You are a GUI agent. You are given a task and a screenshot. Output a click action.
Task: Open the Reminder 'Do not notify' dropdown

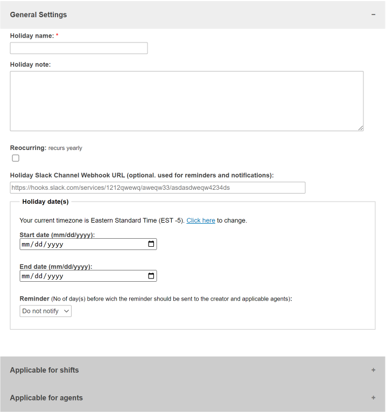click(45, 311)
